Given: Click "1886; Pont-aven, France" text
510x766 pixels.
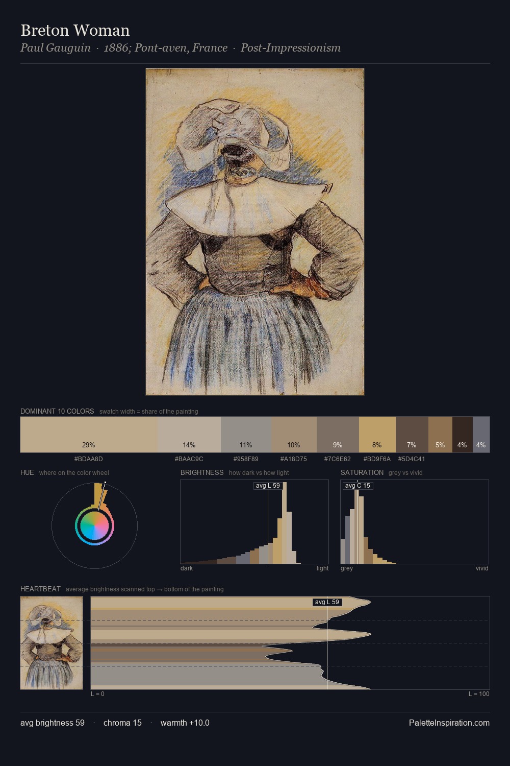Looking at the screenshot, I should (x=166, y=48).
